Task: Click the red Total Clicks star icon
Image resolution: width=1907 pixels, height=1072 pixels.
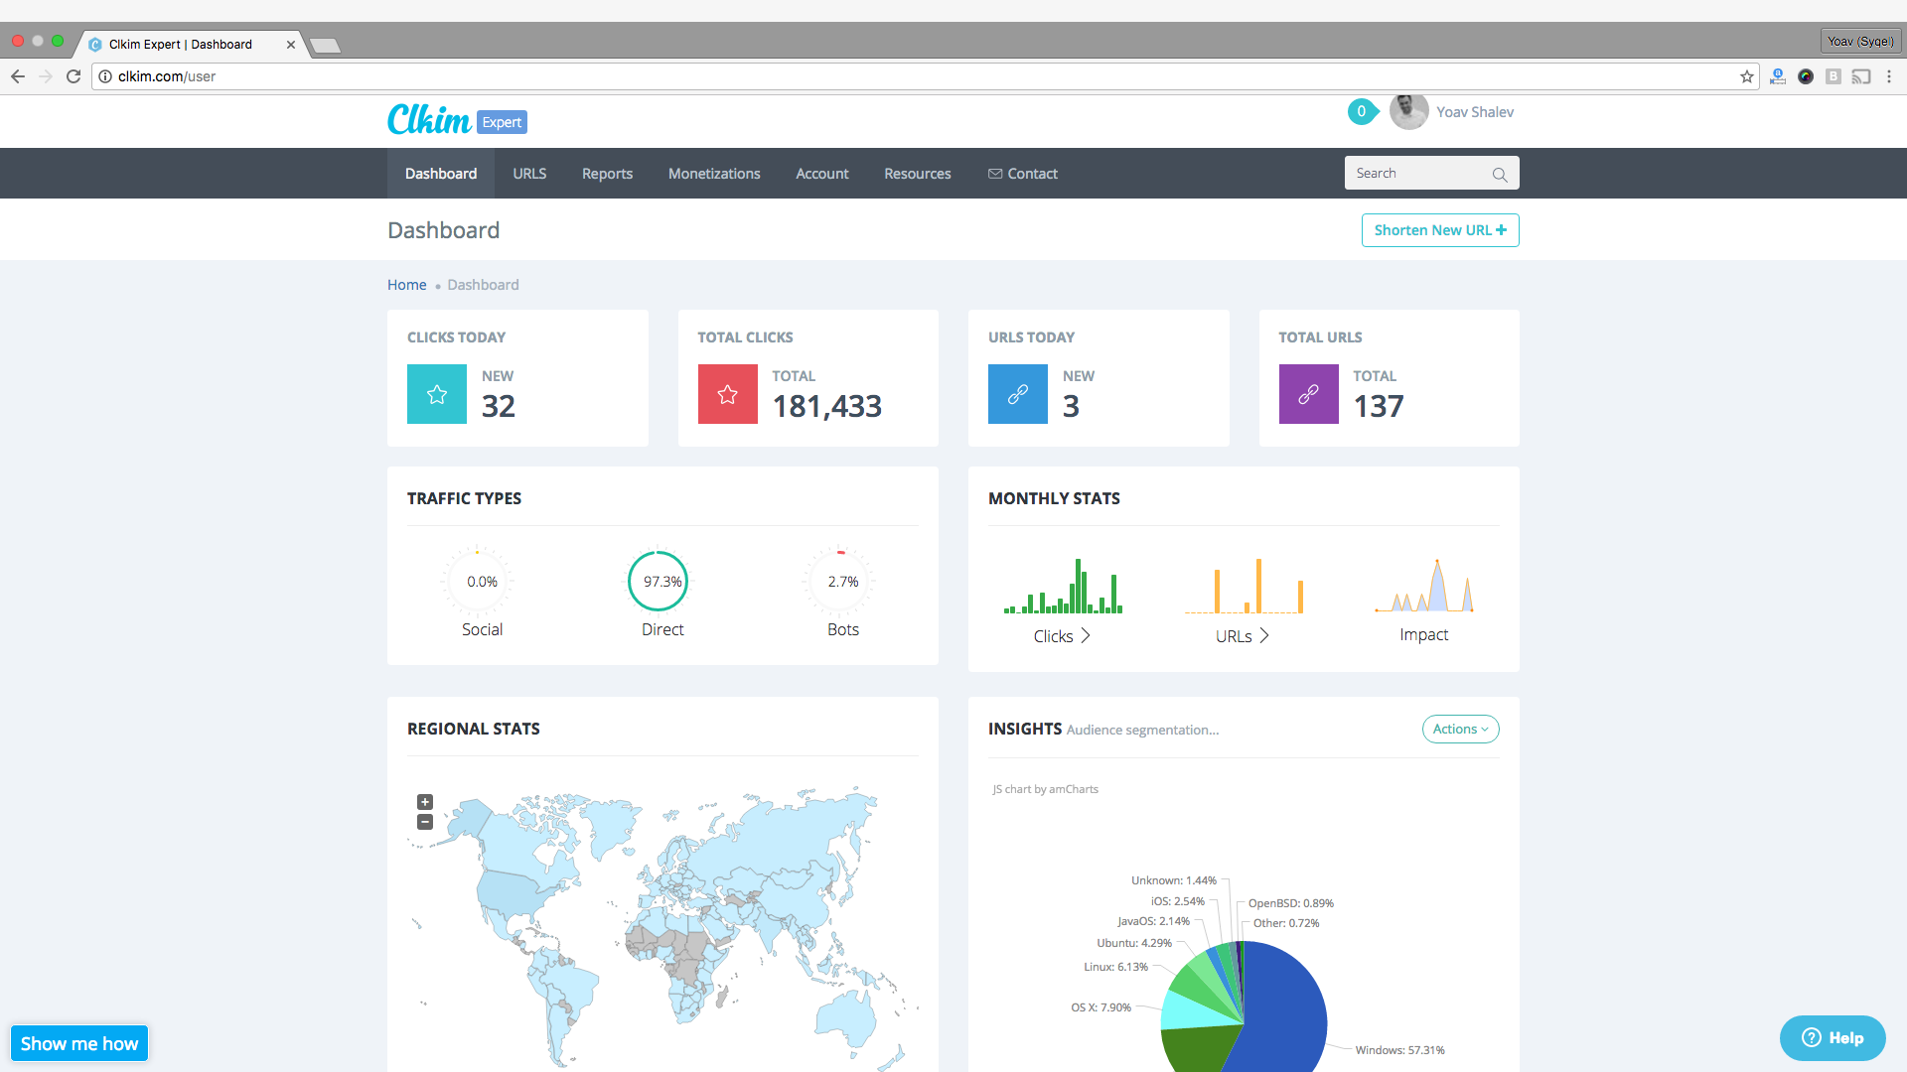Action: pos(727,394)
